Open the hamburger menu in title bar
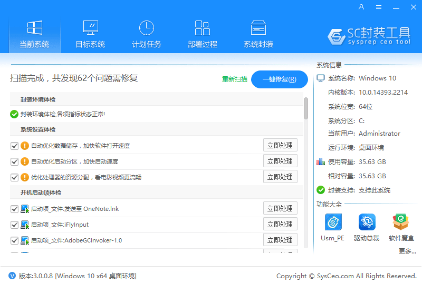 tap(379, 7)
